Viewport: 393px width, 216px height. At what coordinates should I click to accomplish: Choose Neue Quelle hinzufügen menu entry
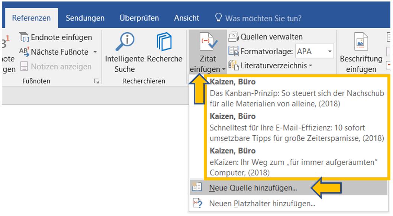click(x=253, y=188)
